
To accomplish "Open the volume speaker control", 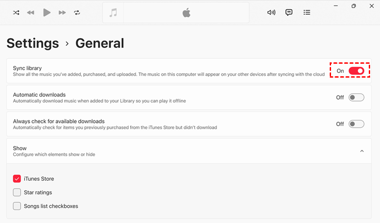I will (x=271, y=13).
